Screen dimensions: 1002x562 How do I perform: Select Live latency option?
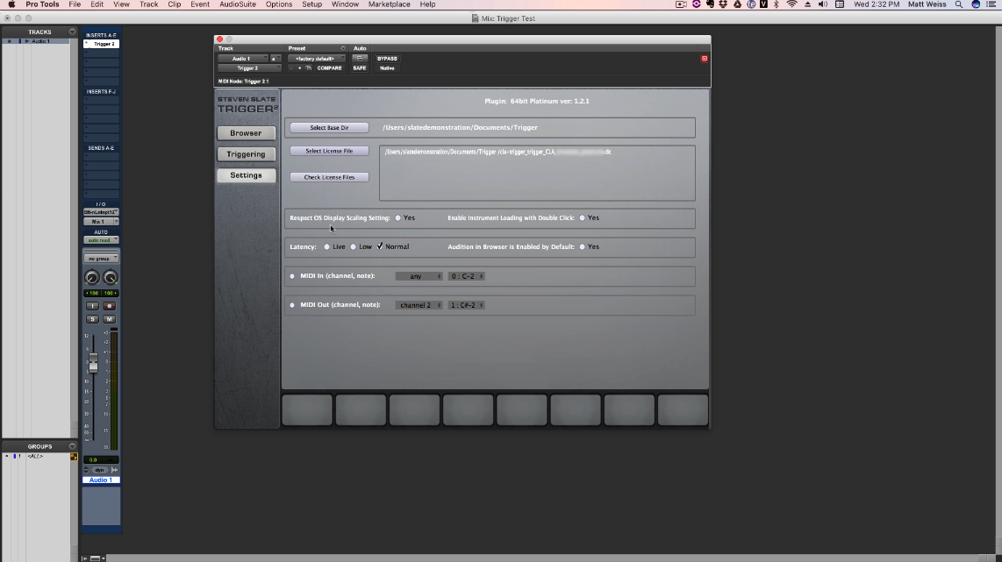coord(326,247)
